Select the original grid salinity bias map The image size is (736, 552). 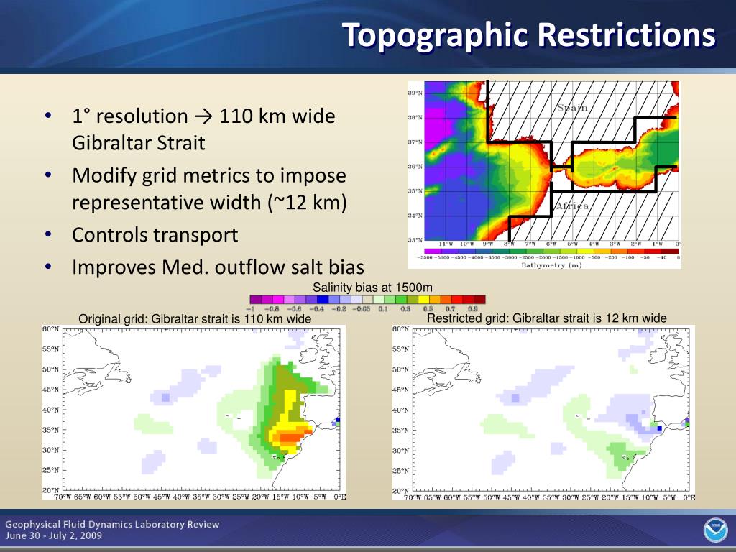[x=194, y=412]
